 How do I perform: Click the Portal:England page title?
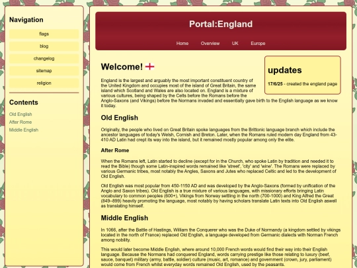pyautogui.click(x=221, y=24)
